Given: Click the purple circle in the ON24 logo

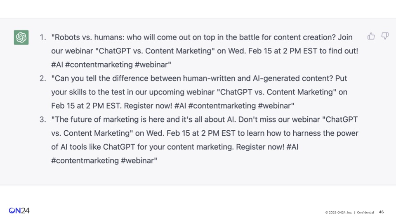Looking at the screenshot, I should (12, 210).
